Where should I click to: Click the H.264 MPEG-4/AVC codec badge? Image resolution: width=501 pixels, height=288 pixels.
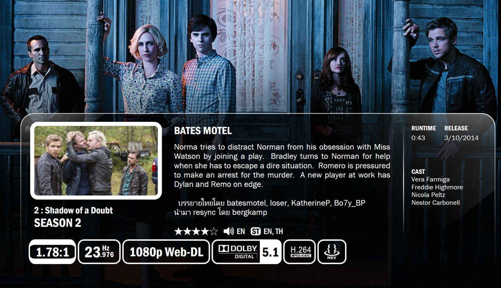click(300, 252)
